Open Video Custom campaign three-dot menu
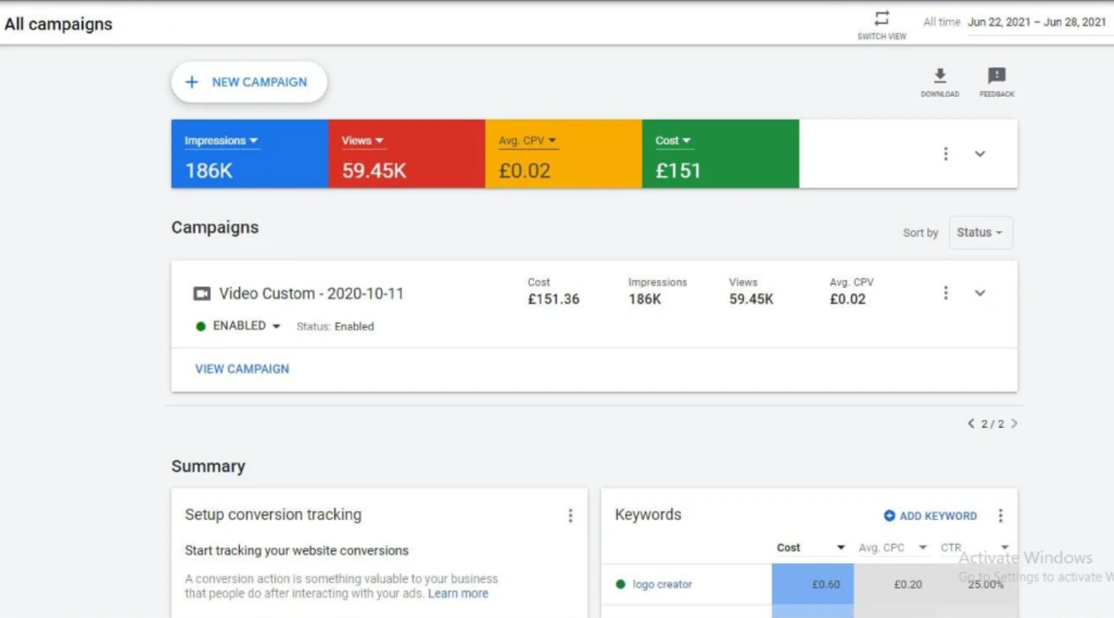The height and width of the screenshot is (618, 1114). tap(945, 293)
